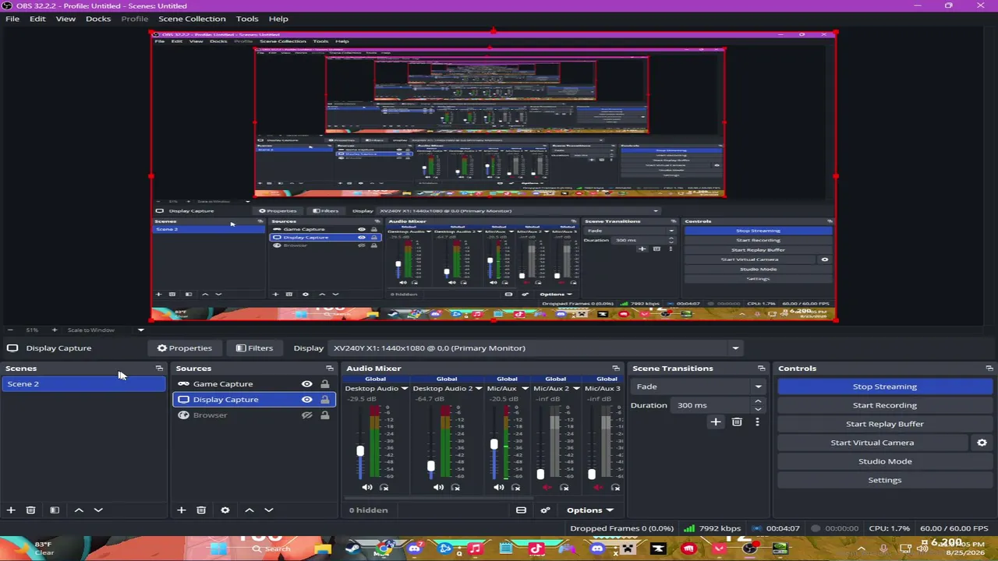Open transition properties three-dot menu

tap(757, 422)
